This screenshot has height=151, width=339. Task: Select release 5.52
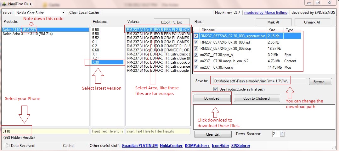(107, 38)
